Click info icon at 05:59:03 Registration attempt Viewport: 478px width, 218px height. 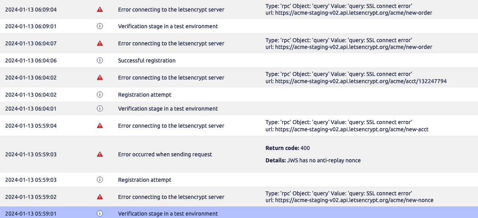(100, 180)
